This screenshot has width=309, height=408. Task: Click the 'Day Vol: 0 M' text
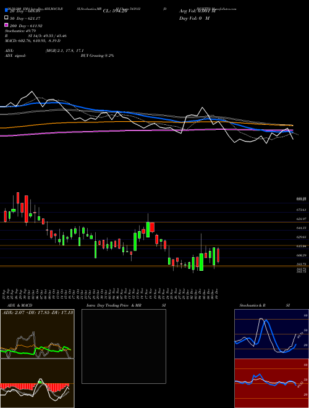tap(194, 18)
